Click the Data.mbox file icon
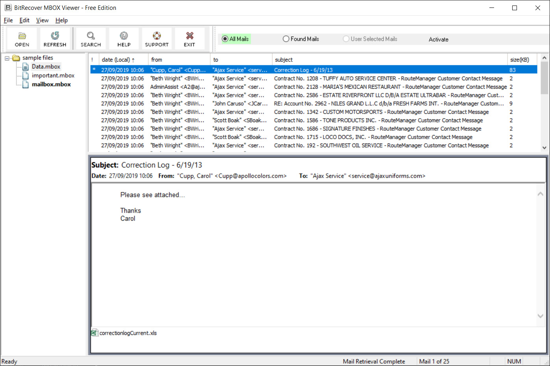The width and height of the screenshot is (550, 366). pyautogui.click(x=26, y=67)
